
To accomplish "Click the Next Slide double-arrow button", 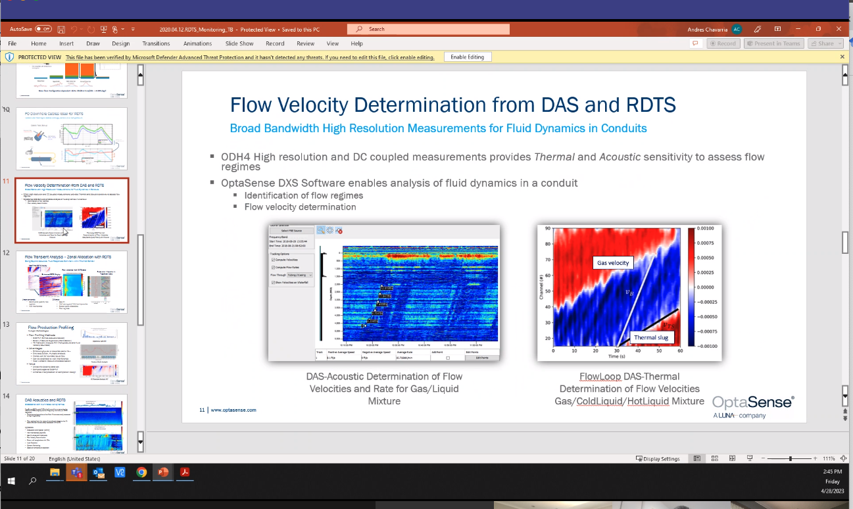I will [x=846, y=417].
